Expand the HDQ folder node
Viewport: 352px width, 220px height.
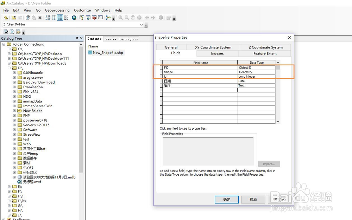tap(14, 97)
